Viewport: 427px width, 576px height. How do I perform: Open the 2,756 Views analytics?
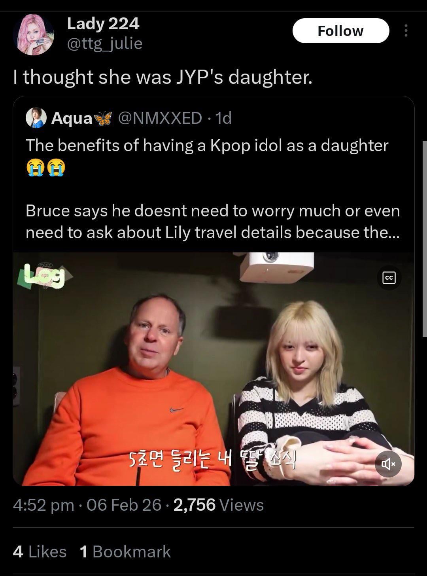click(219, 505)
